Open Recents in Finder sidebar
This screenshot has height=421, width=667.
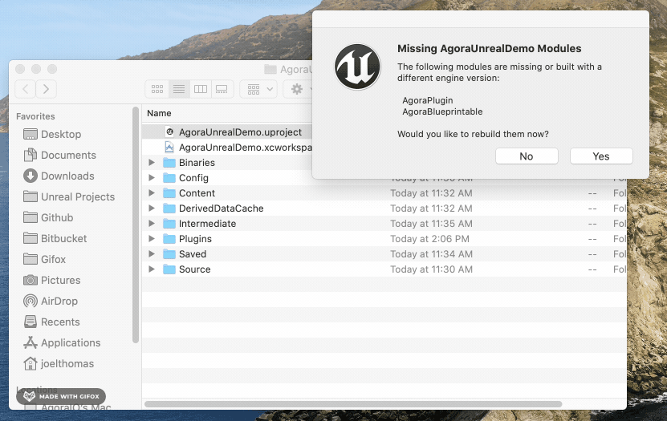[51, 322]
